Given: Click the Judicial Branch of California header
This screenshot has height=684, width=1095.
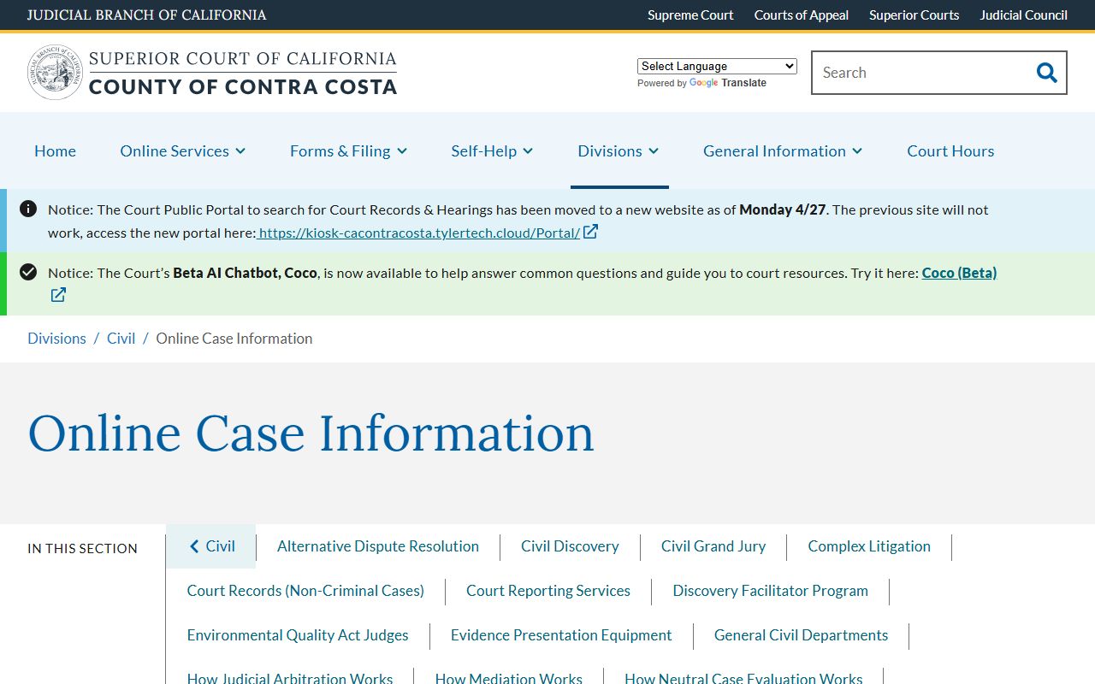Looking at the screenshot, I should (146, 15).
